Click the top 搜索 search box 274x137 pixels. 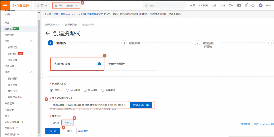(164, 6)
